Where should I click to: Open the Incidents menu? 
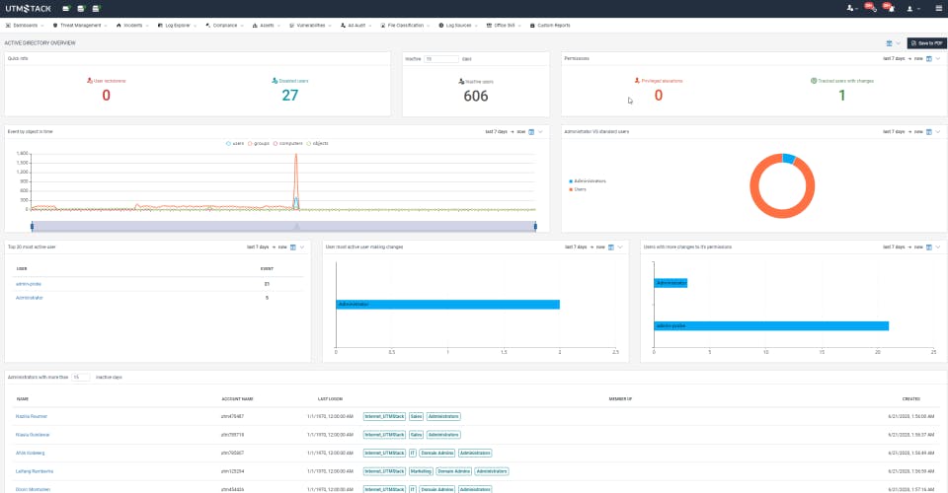pyautogui.click(x=133, y=25)
